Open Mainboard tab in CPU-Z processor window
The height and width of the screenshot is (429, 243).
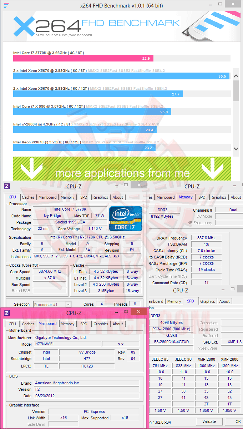coord(47,197)
